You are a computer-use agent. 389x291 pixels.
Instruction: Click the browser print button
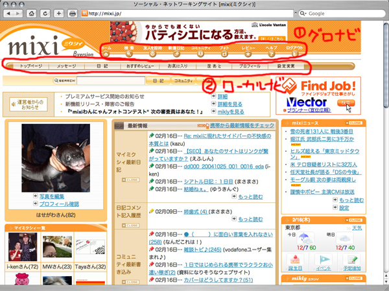[73, 14]
